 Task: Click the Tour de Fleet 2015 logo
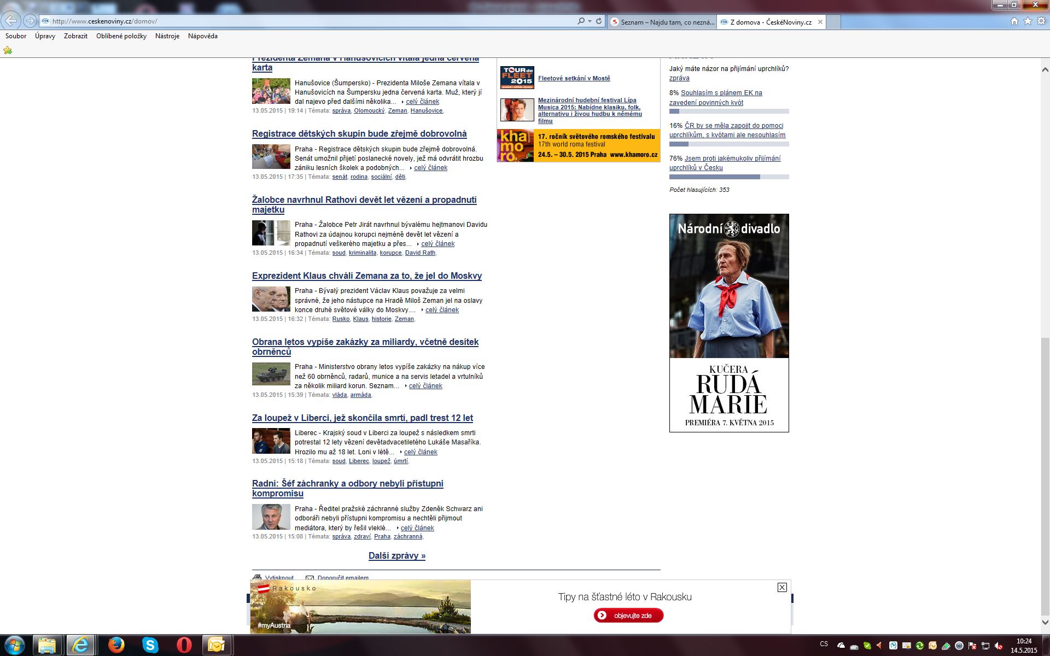tap(517, 77)
